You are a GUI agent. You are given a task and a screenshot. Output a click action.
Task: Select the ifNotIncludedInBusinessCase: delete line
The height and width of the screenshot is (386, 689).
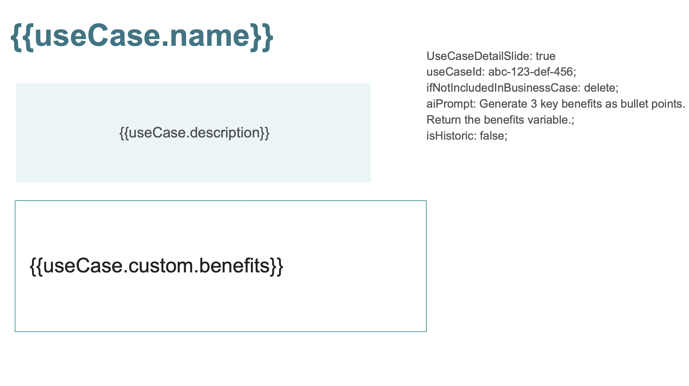coord(522,88)
